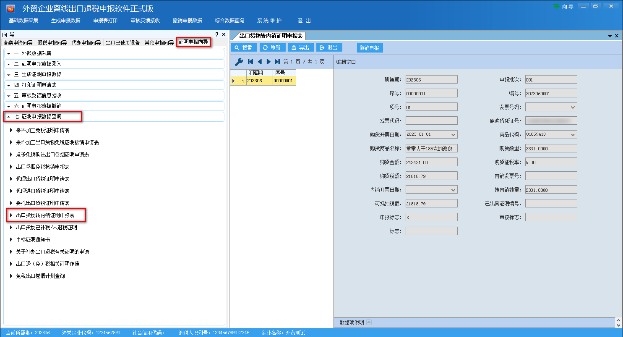Go to previous page arrow
The height and width of the screenshot is (337, 623).
coord(260,62)
